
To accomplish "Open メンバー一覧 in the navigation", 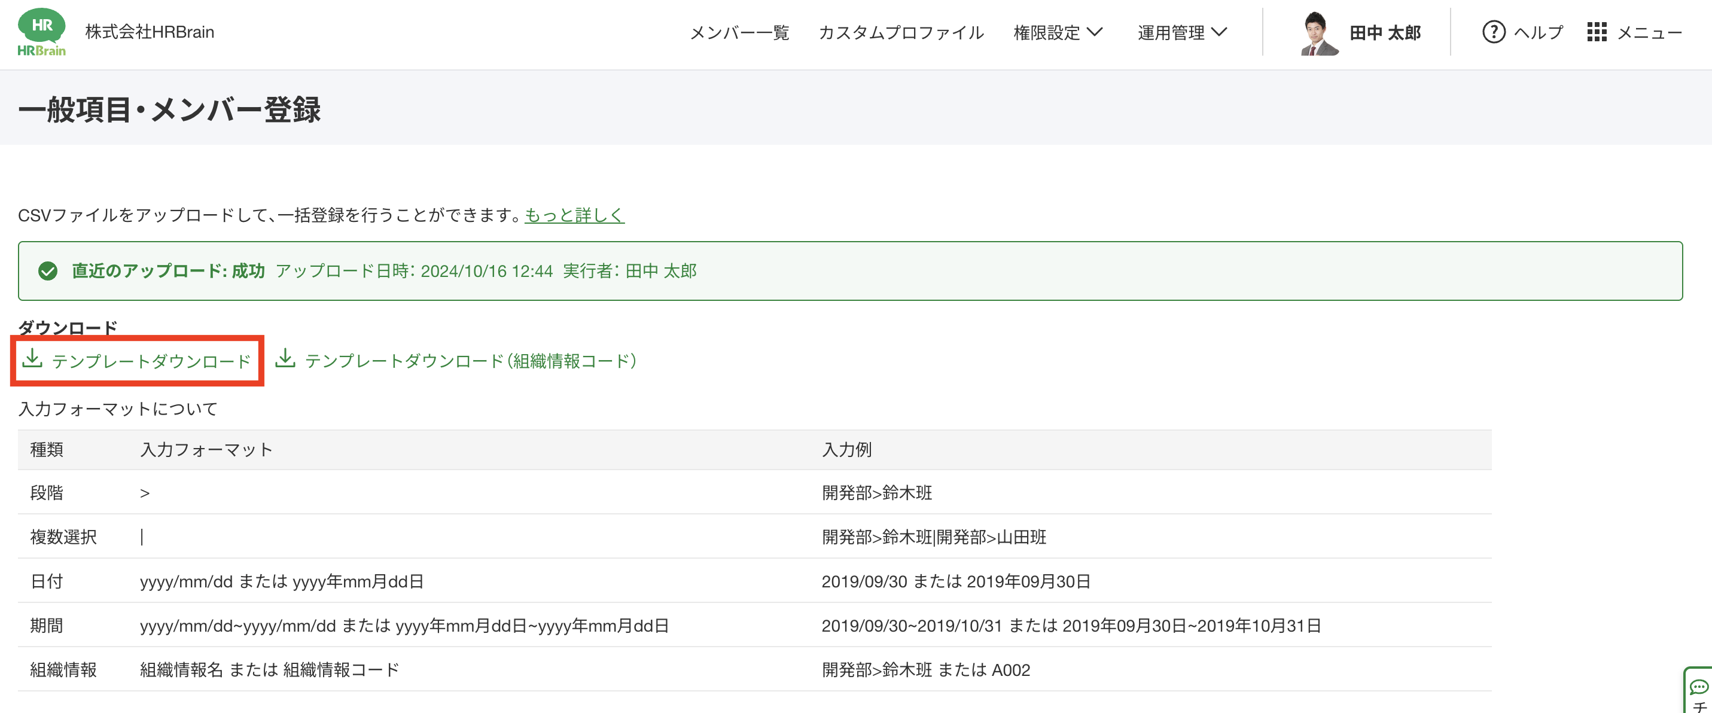I will 739,32.
